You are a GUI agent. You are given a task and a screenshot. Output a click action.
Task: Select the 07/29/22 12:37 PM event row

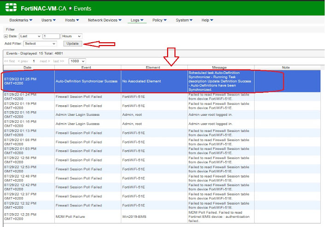click(x=162, y=196)
